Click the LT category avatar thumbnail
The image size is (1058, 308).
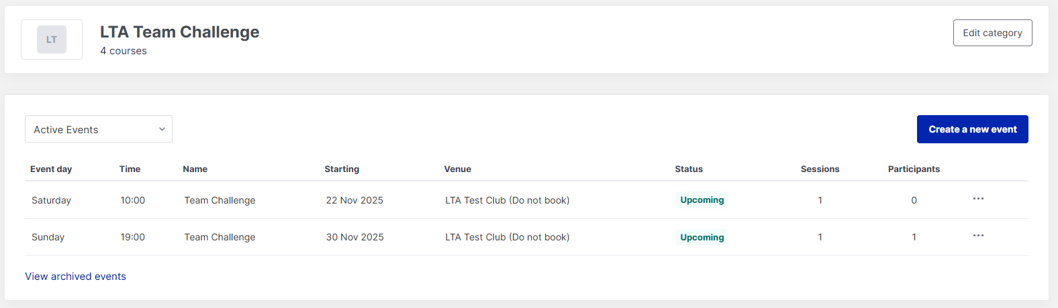point(52,40)
